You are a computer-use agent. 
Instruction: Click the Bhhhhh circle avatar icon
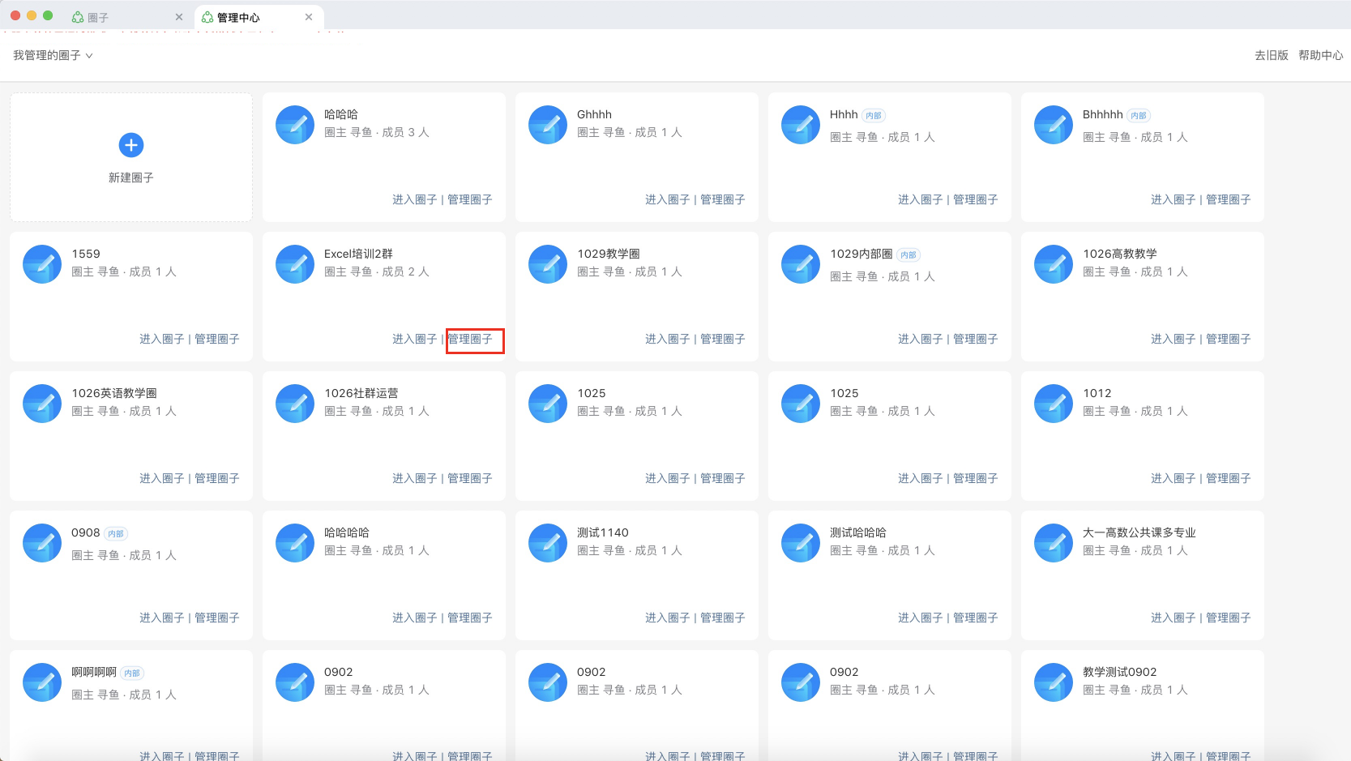pos(1054,125)
